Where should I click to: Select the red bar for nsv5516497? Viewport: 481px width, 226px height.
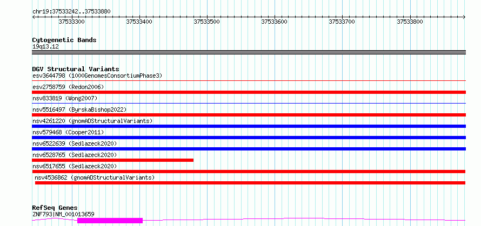click(249, 115)
